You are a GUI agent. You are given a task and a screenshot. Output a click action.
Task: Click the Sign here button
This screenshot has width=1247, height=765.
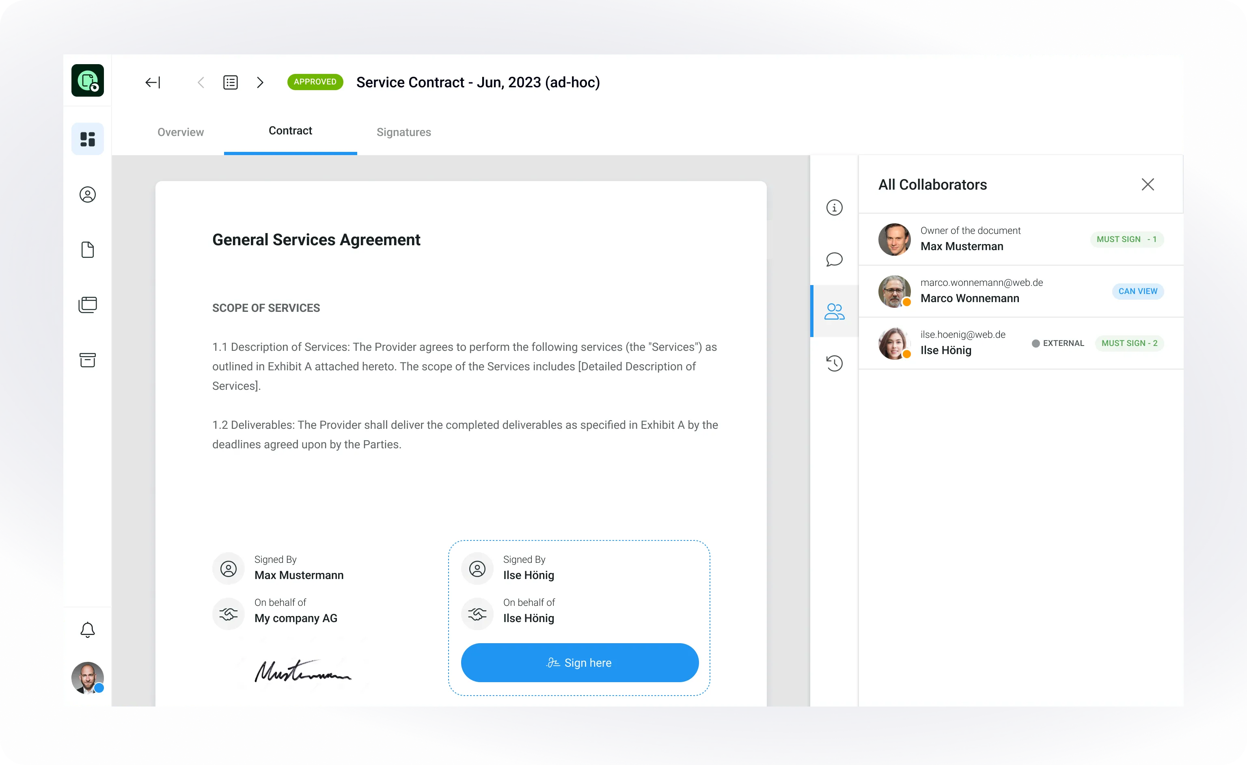[580, 663]
